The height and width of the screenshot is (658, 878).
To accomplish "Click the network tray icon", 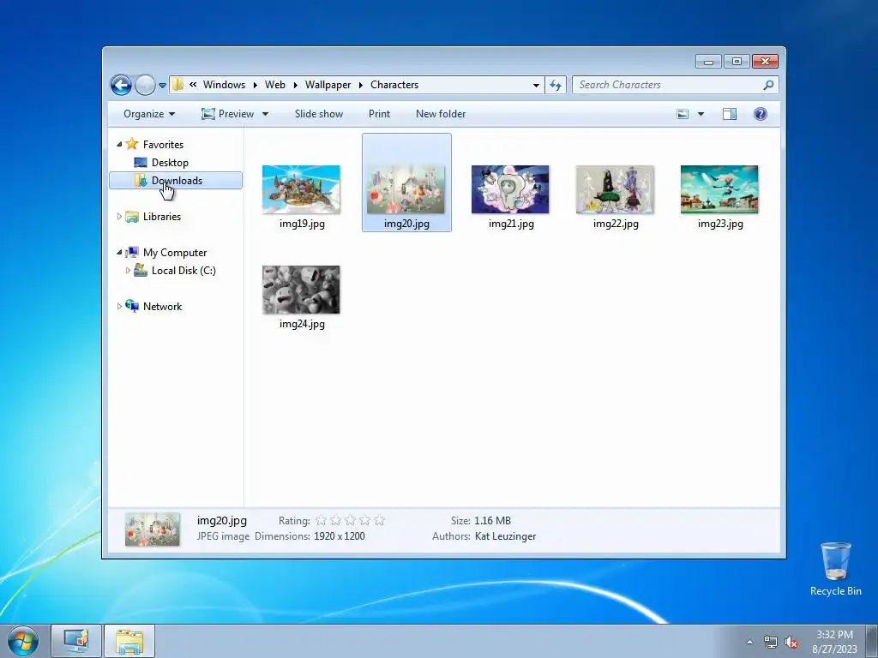I will 771,642.
